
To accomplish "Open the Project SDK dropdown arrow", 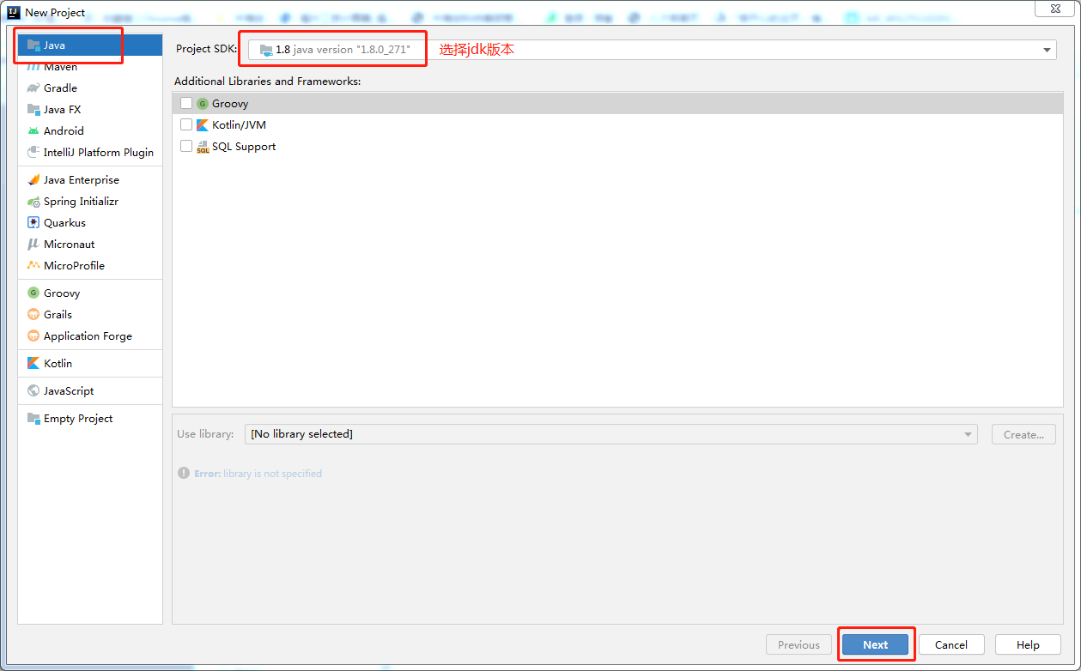I will pos(1047,50).
